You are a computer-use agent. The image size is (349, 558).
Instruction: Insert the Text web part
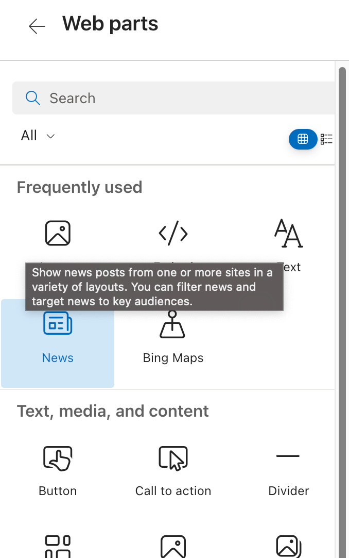pyautogui.click(x=288, y=234)
